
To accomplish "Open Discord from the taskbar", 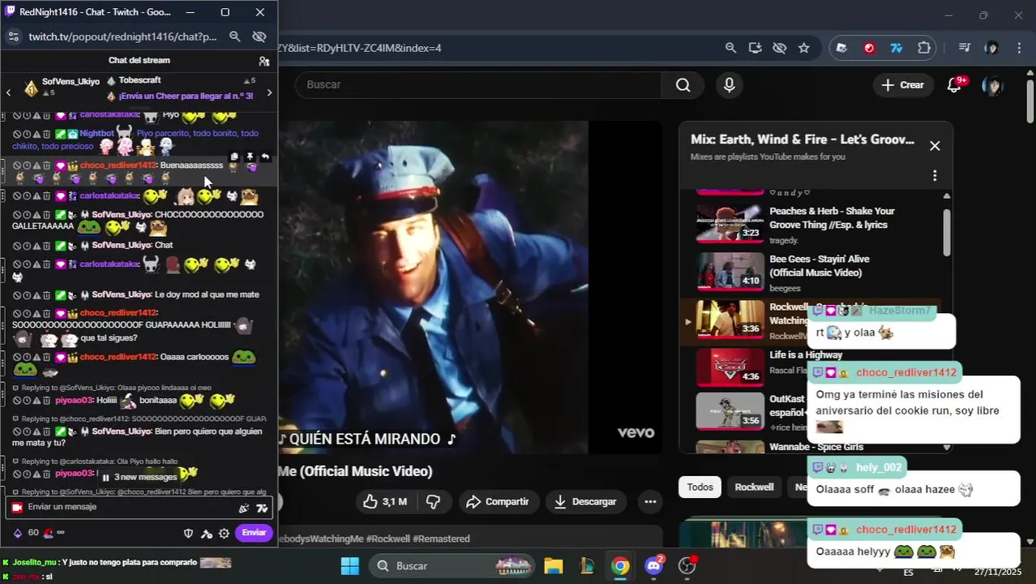I will pyautogui.click(x=653, y=565).
